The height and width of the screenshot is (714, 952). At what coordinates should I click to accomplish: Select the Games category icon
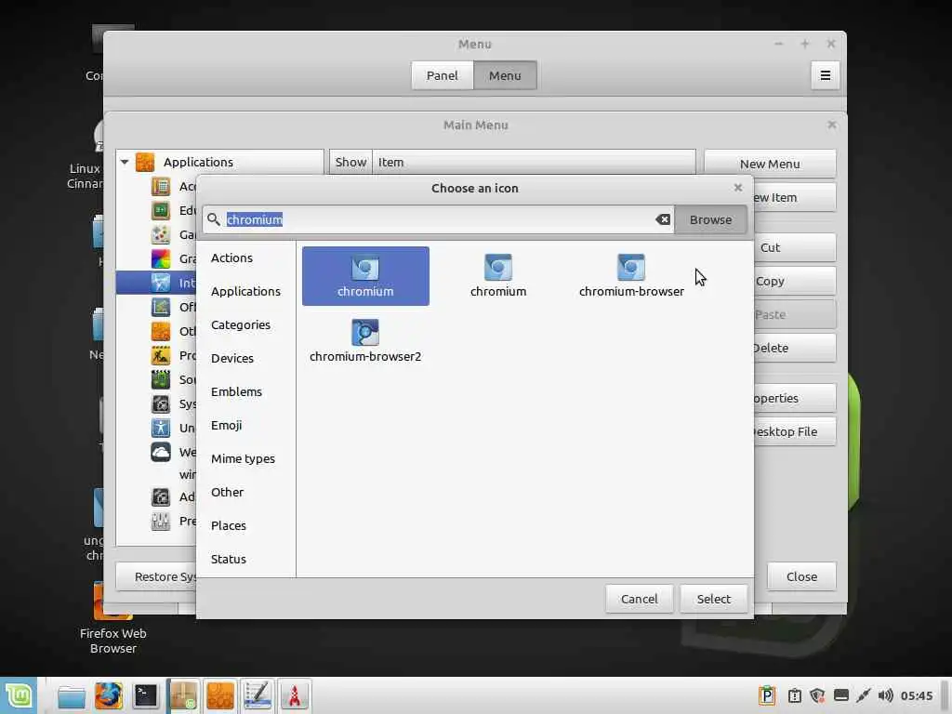(161, 234)
